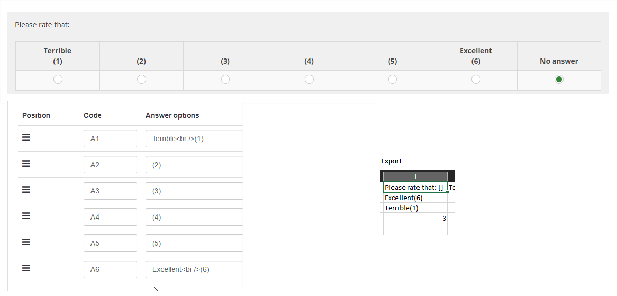617x296 pixels.
Task: Click the drag handle for row A5
Action: (x=26, y=243)
